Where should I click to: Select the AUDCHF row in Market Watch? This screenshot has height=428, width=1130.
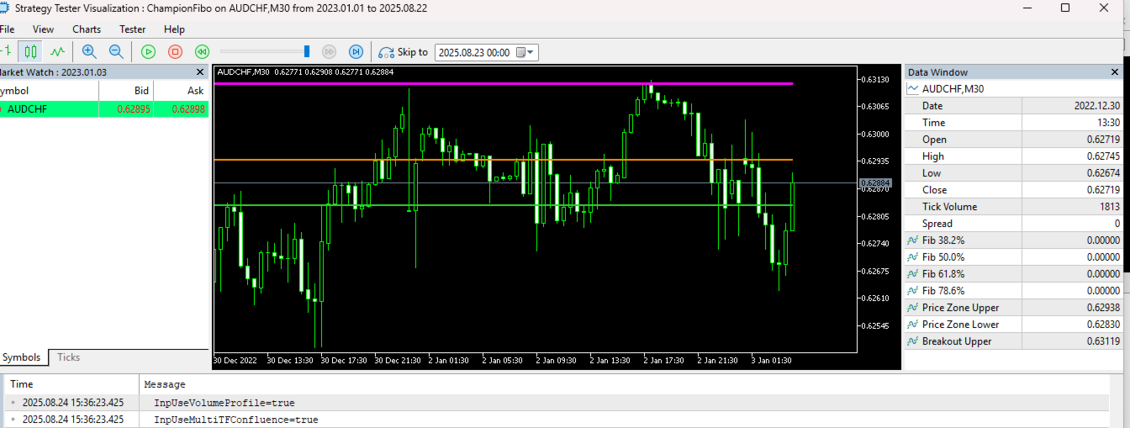(104, 109)
